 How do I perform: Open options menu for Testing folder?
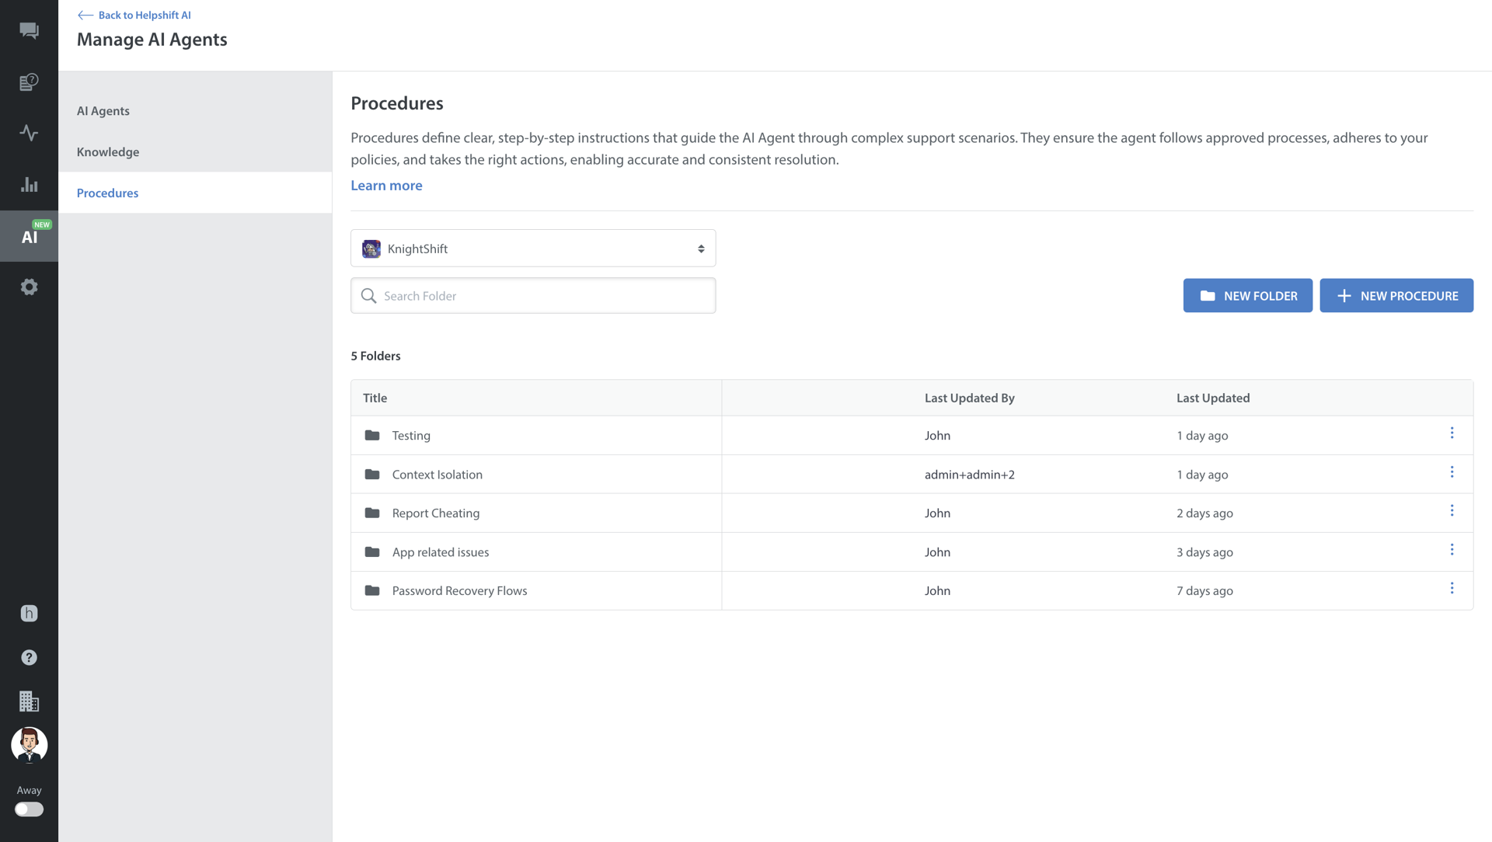pos(1452,433)
